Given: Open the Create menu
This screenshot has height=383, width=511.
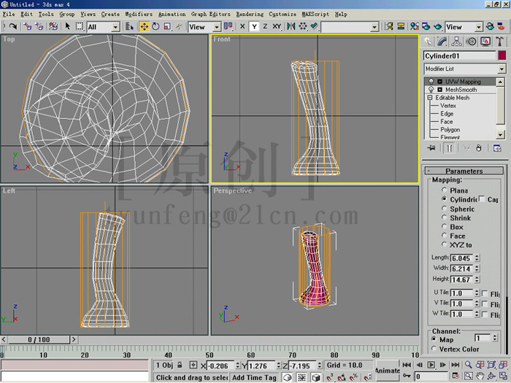Looking at the screenshot, I should [110, 14].
